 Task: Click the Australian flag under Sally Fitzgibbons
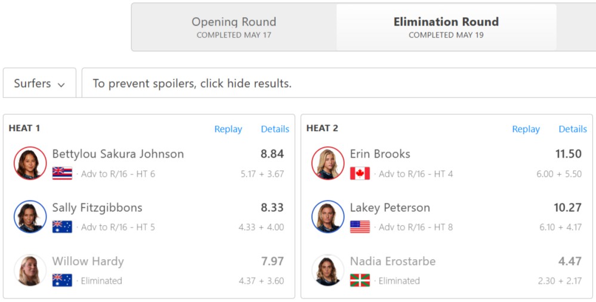pos(62,227)
